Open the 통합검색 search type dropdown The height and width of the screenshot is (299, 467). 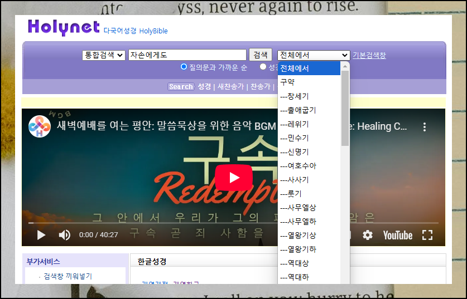pos(103,55)
